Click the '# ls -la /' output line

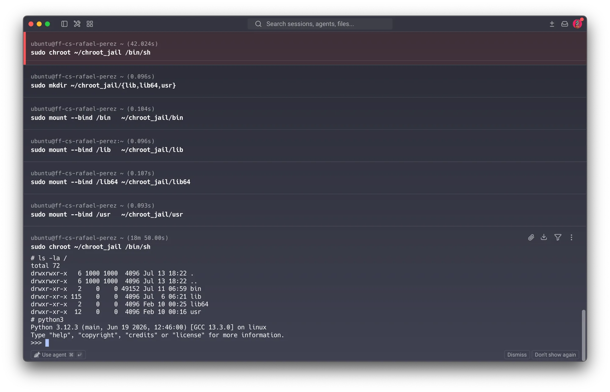[49, 258]
